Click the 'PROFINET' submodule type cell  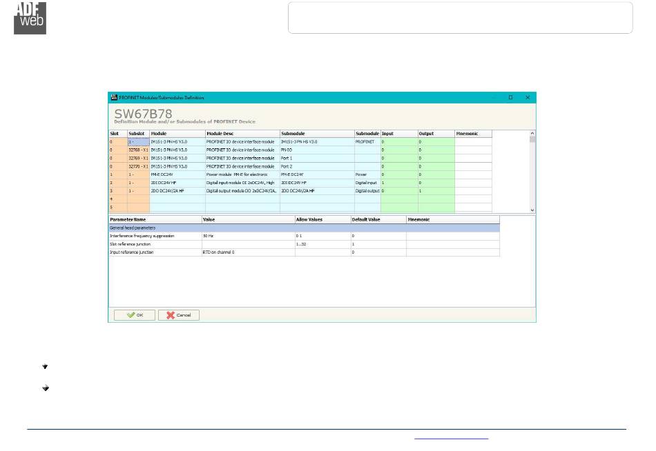click(x=367, y=142)
